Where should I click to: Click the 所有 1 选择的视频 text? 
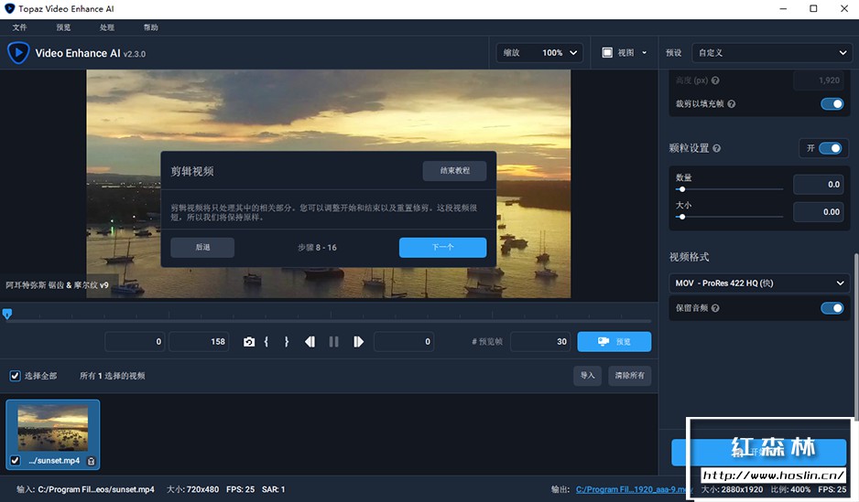[113, 376]
